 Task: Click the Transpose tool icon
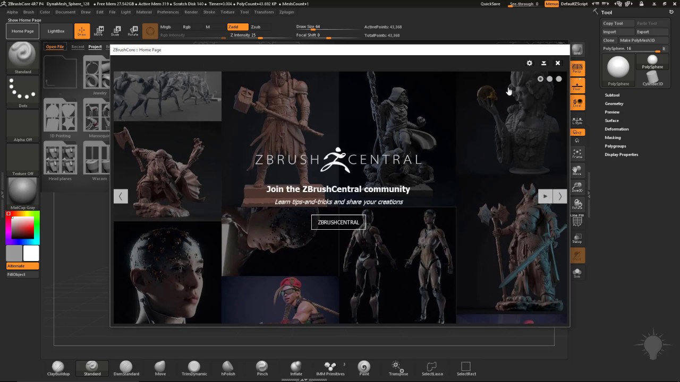point(398,367)
